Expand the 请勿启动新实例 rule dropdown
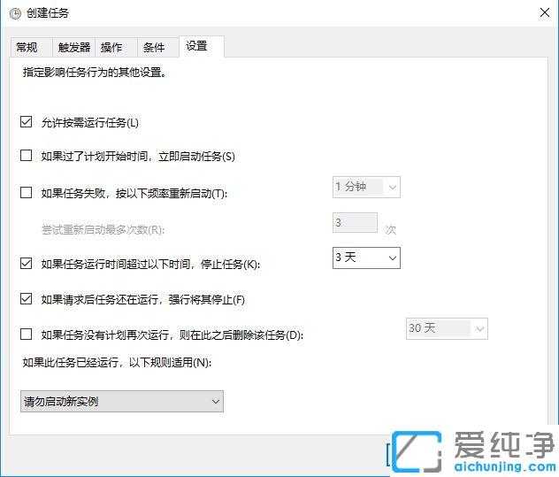This screenshot has height=477, width=559. pyautogui.click(x=121, y=402)
